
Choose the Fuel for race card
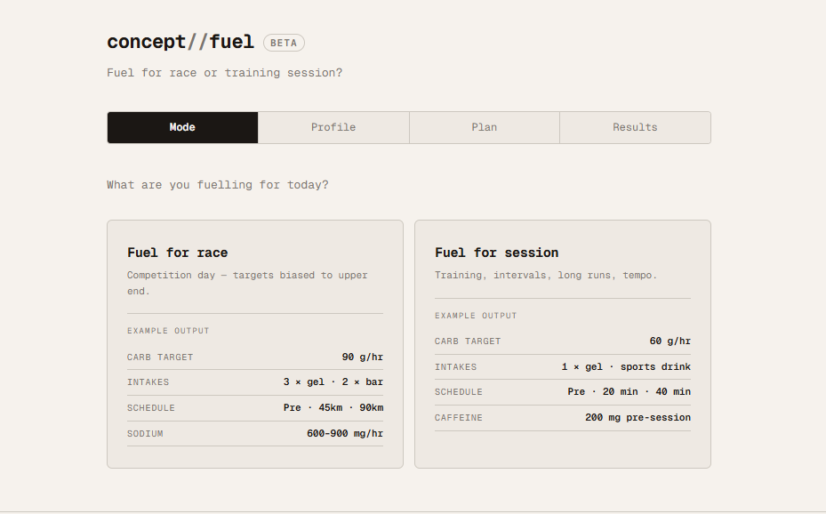click(x=255, y=344)
